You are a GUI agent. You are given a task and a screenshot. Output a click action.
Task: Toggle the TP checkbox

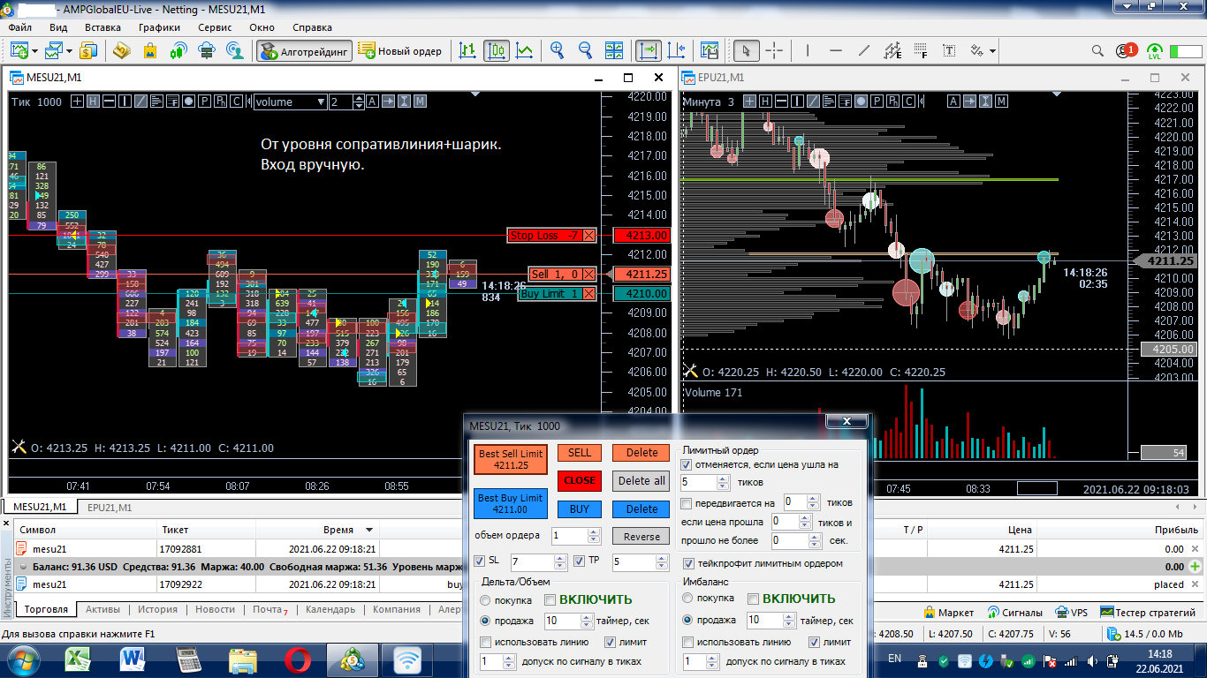[581, 561]
